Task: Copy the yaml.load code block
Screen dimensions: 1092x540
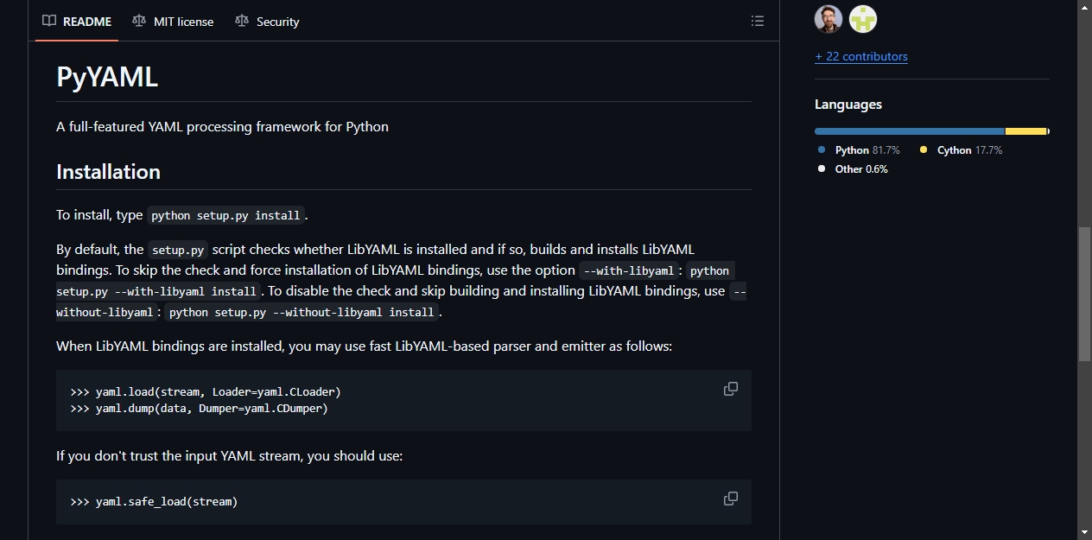Action: click(x=731, y=389)
